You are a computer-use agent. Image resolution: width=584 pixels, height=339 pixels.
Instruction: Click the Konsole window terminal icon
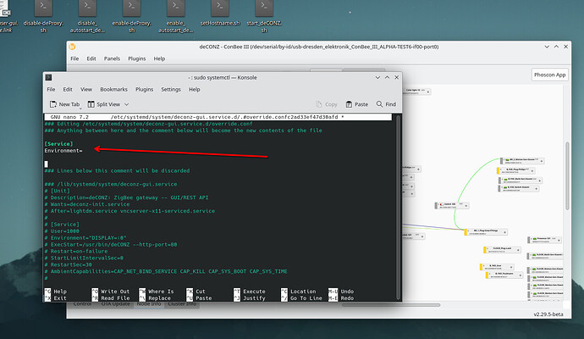pos(48,78)
